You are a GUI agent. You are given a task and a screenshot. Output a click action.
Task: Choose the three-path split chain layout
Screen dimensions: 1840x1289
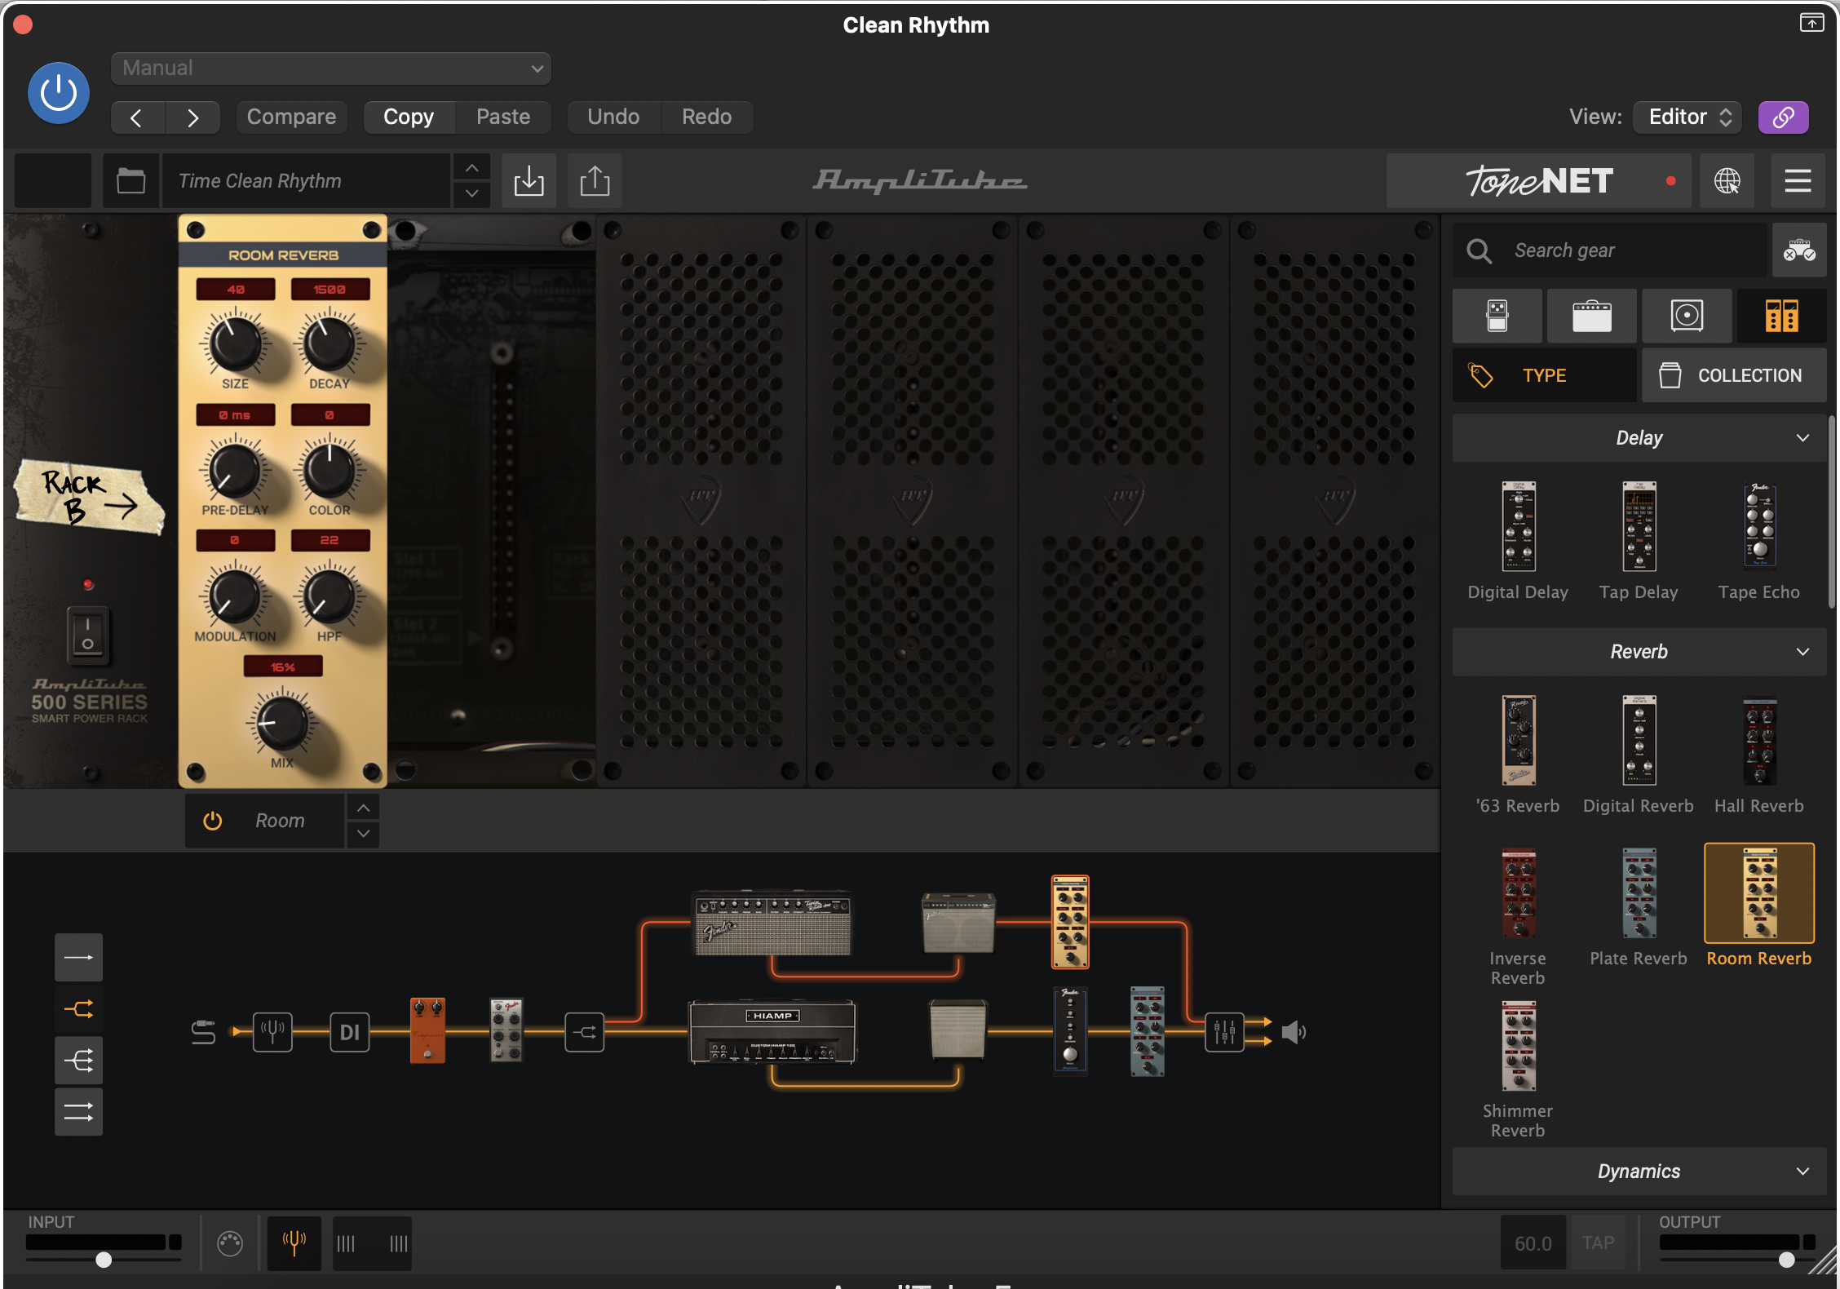[x=79, y=1061]
